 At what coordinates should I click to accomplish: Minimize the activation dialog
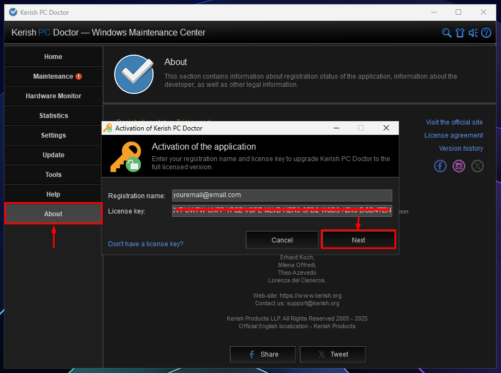[x=337, y=128]
